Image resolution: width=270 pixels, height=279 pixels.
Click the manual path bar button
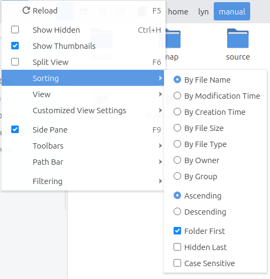click(232, 11)
